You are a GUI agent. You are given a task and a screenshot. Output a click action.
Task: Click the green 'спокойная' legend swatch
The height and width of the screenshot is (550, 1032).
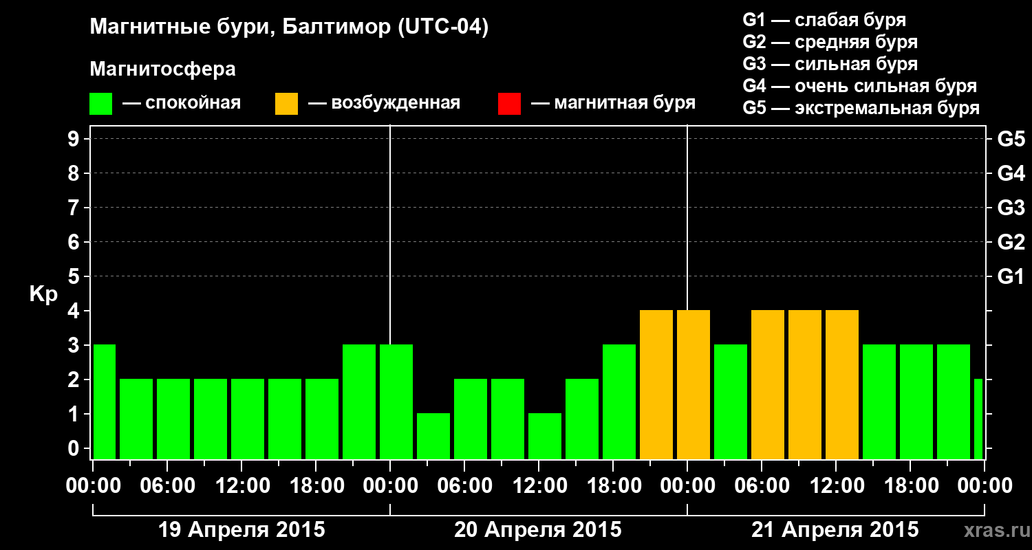tap(101, 104)
